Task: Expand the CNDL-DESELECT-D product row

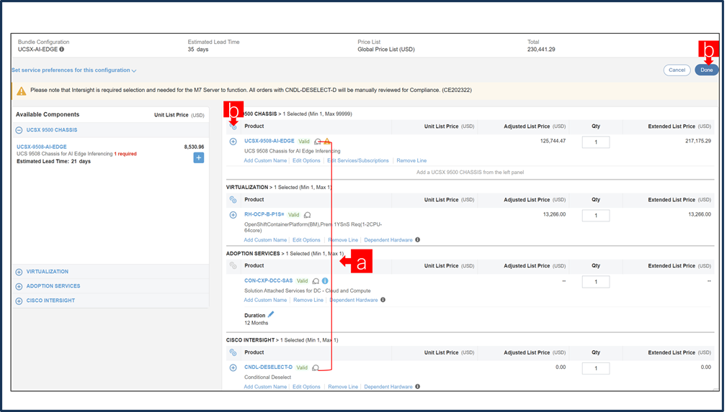Action: click(x=233, y=367)
